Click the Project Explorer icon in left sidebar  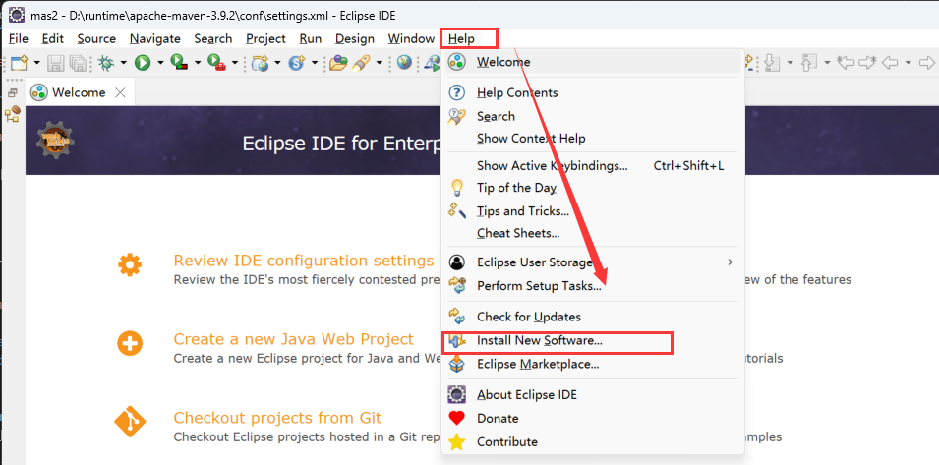click(13, 114)
